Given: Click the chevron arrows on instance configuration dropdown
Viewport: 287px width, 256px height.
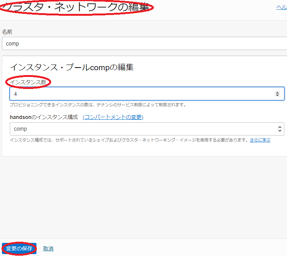Looking at the screenshot, I should coord(279,129).
